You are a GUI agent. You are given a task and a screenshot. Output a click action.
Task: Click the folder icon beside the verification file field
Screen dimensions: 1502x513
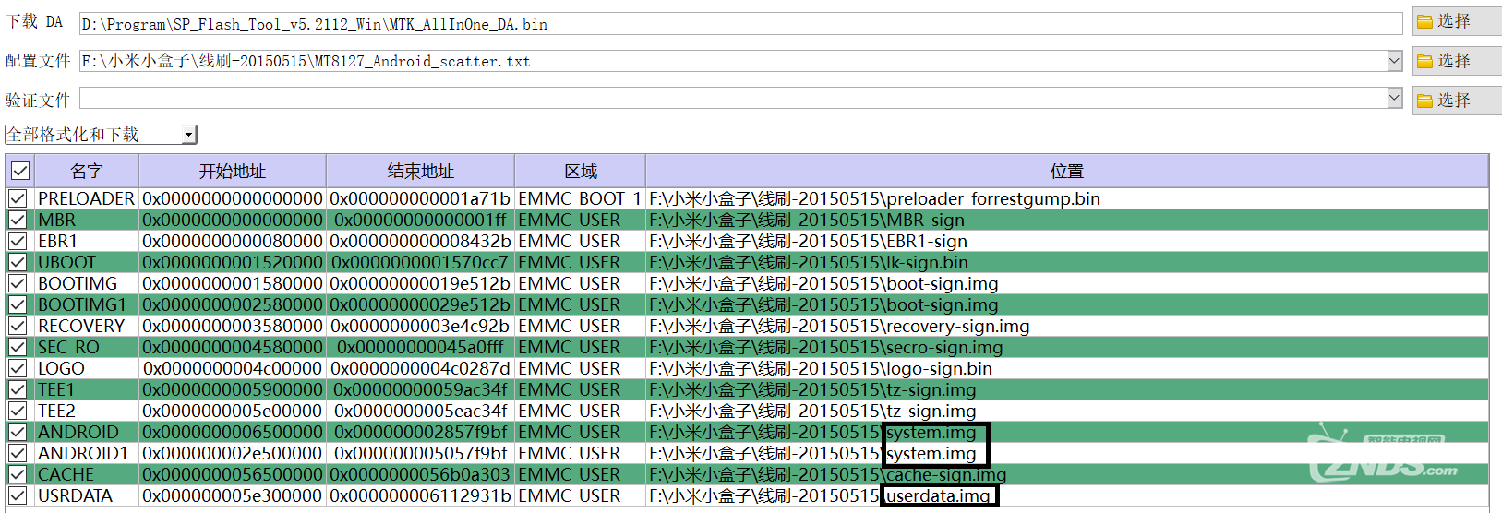click(1424, 101)
